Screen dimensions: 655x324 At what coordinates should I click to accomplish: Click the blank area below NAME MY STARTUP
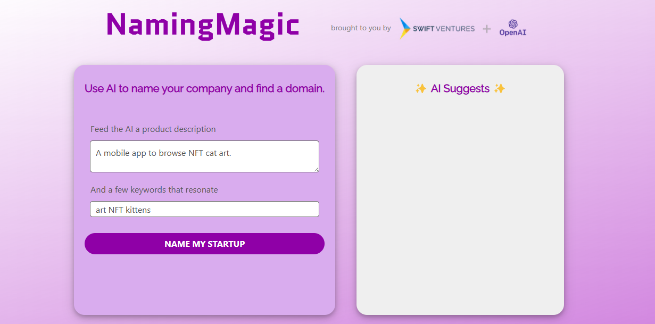(x=204, y=285)
